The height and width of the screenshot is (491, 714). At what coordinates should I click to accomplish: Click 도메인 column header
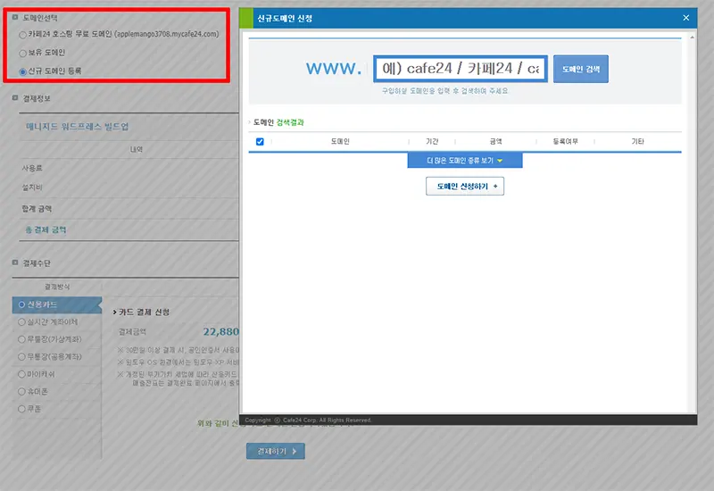point(340,142)
